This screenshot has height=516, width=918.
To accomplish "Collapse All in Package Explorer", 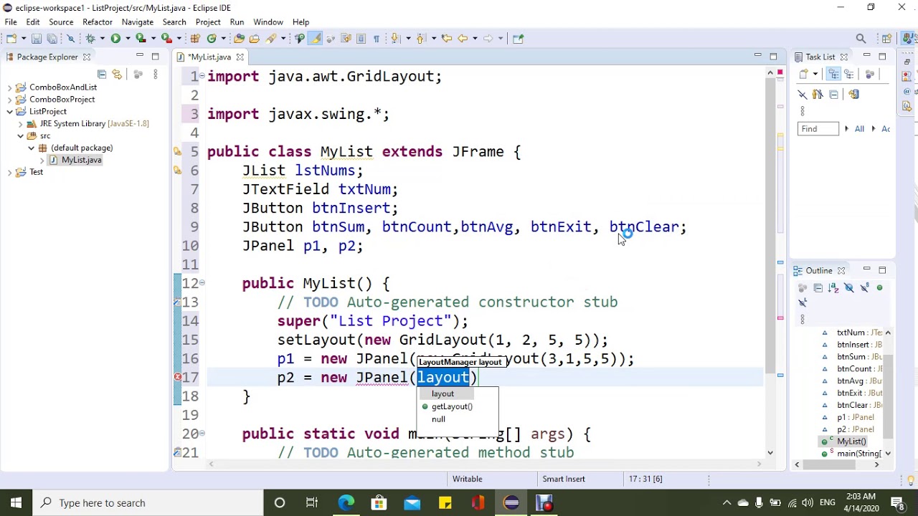I will [x=102, y=75].
